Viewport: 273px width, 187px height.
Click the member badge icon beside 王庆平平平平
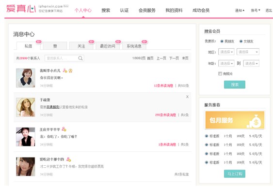coord(64,129)
